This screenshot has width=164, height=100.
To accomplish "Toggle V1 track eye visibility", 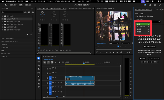I will (56, 77).
